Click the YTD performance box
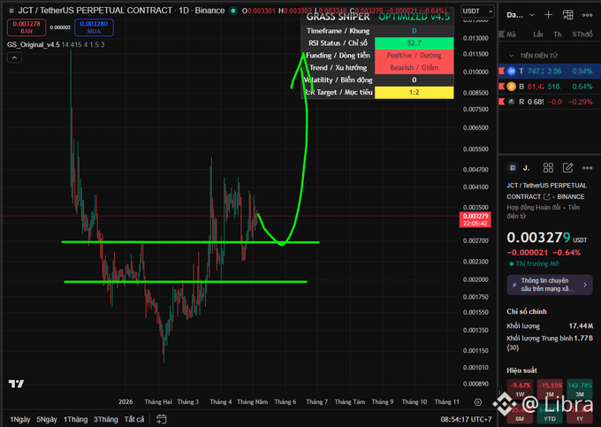Screen dimensions: 601x427 pyautogui.click(x=550, y=415)
